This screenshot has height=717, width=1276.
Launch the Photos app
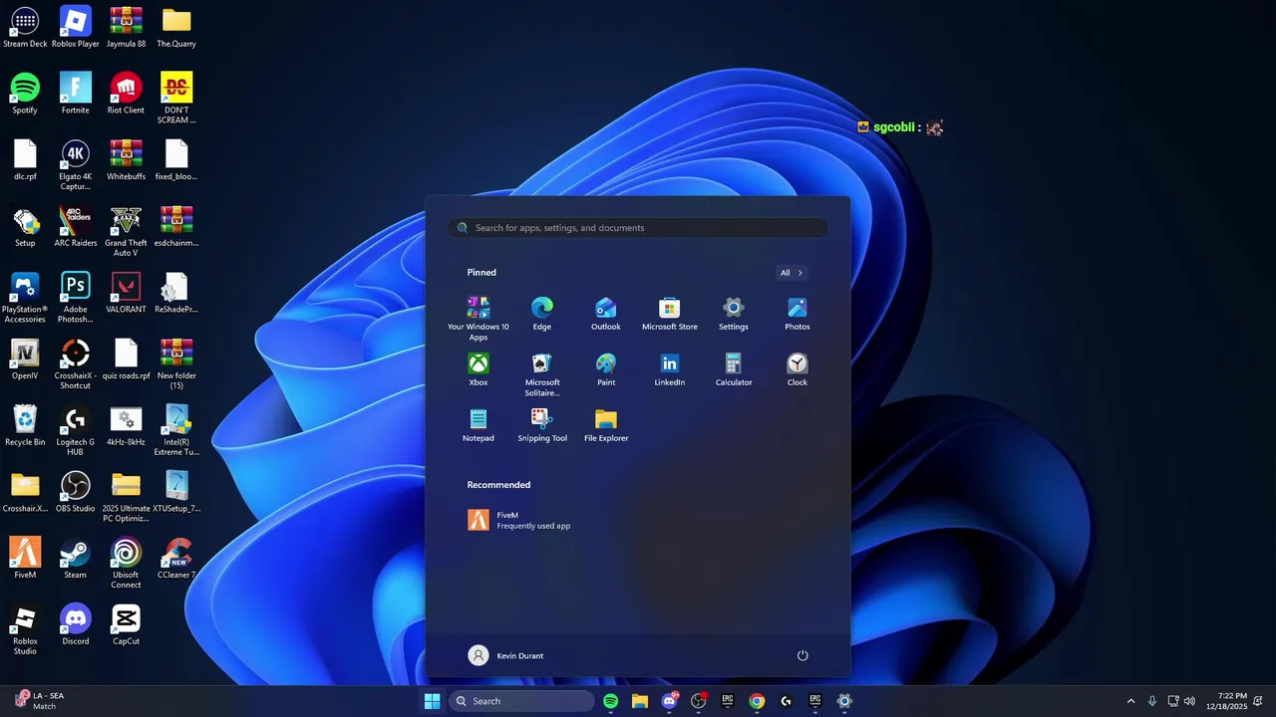797,313
